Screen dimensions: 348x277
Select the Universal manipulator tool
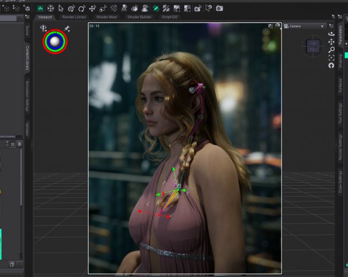[50, 8]
